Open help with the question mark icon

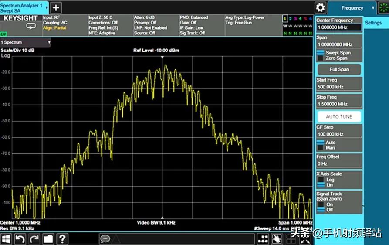coord(63,238)
